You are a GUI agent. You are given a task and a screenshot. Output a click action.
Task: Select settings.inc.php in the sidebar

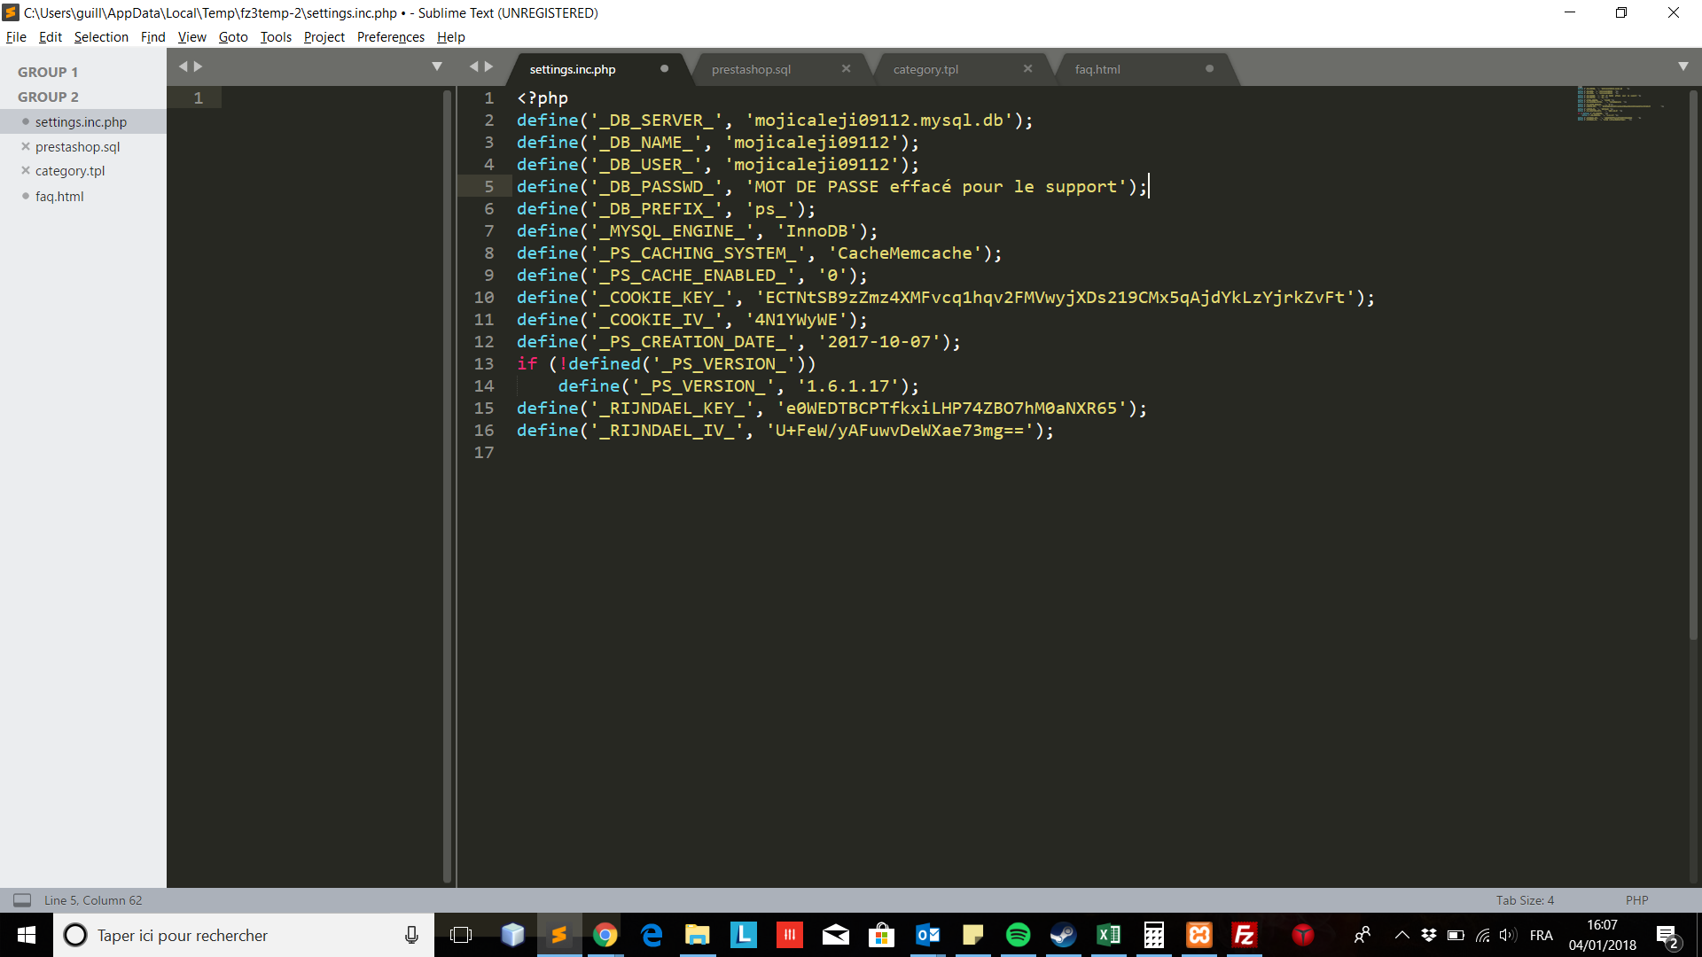[82, 121]
